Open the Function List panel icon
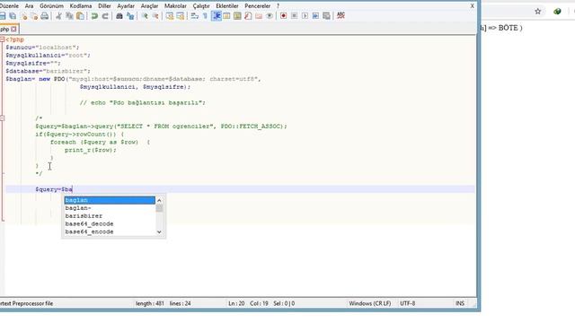The height and width of the screenshot is (323, 575). 248,16
